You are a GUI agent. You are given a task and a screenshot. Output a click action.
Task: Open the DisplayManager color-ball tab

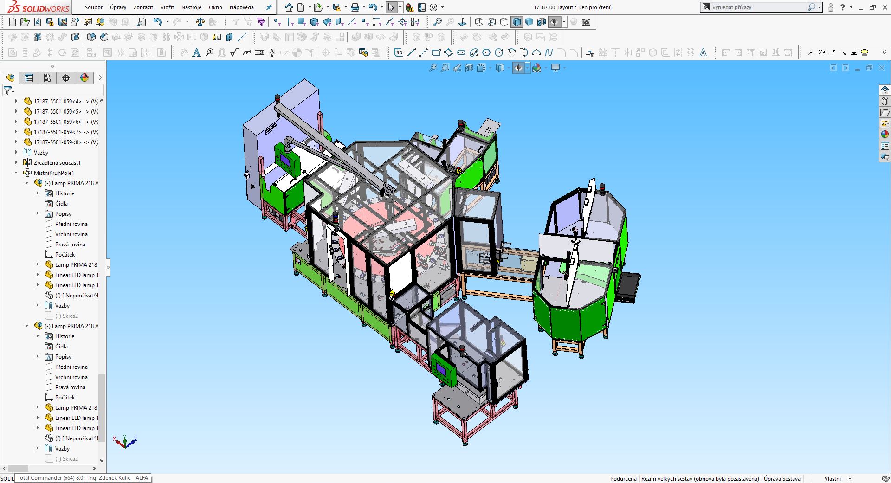coord(84,78)
